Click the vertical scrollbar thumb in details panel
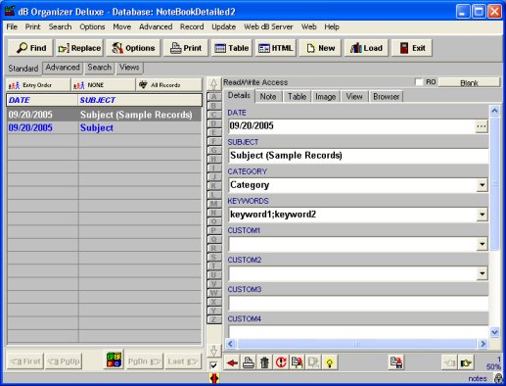This screenshot has width=506, height=386. coord(494,183)
